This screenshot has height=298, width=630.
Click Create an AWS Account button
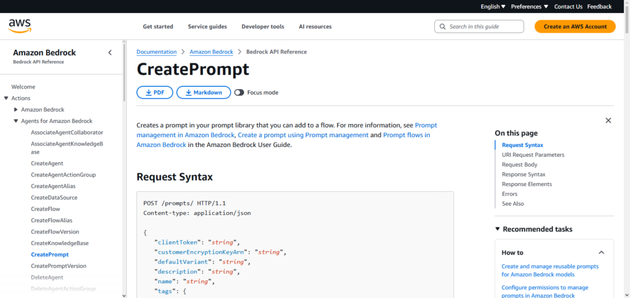(575, 26)
